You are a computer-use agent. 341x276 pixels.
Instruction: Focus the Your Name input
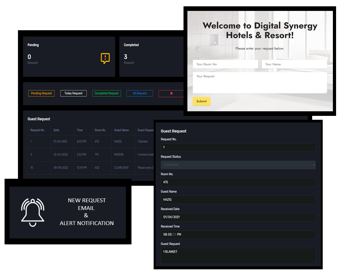pos(294,64)
